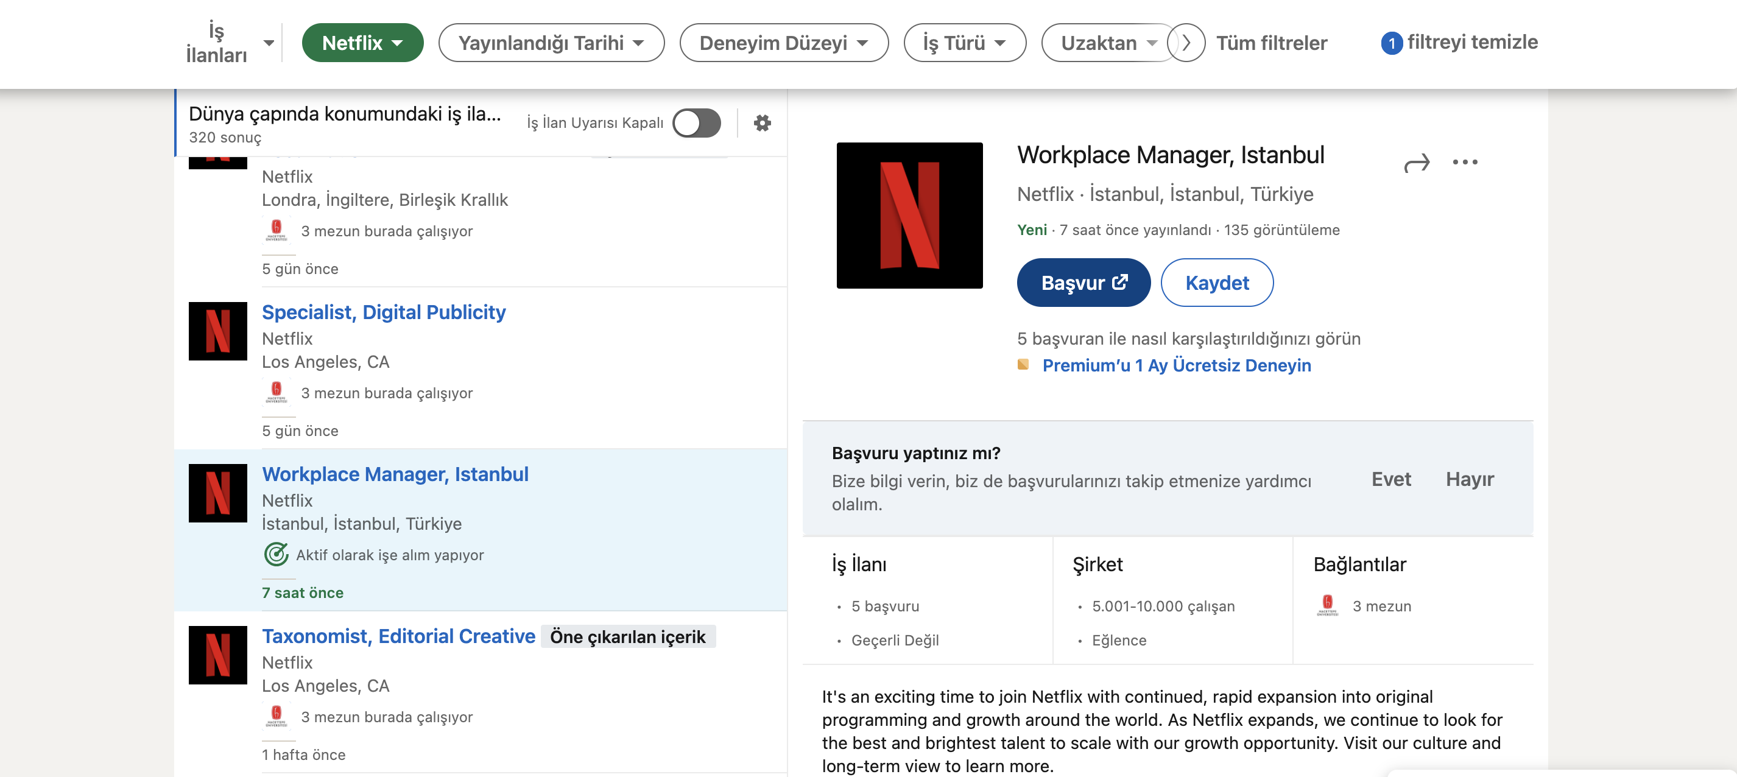
Task: Open the job alert settings gear
Action: [762, 122]
